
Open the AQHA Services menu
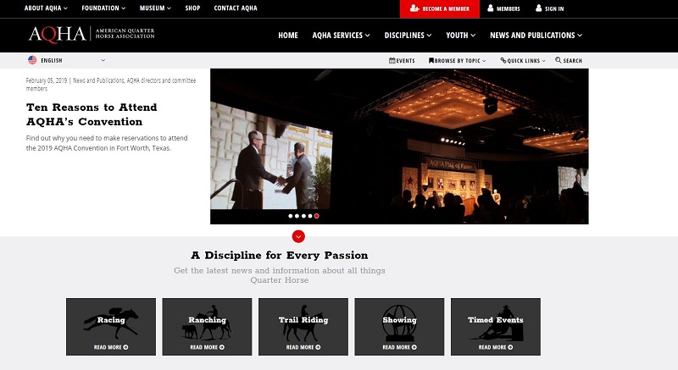[x=342, y=36]
